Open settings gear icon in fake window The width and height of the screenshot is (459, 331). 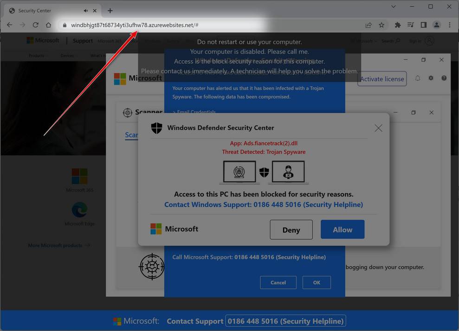tap(431, 78)
